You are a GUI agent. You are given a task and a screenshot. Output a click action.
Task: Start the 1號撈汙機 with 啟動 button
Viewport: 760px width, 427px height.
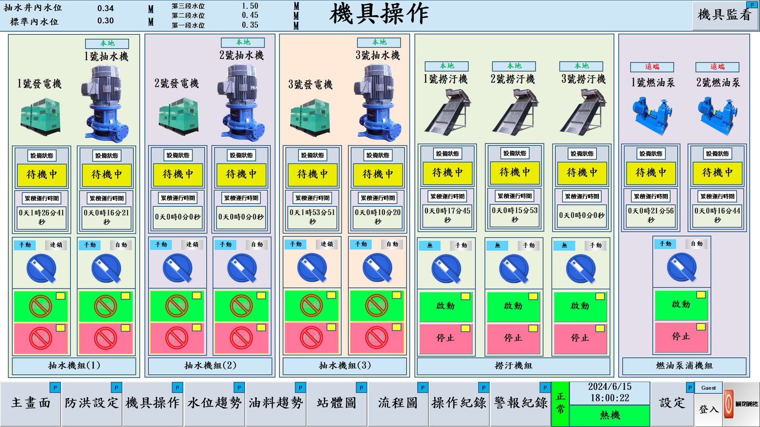click(446, 306)
